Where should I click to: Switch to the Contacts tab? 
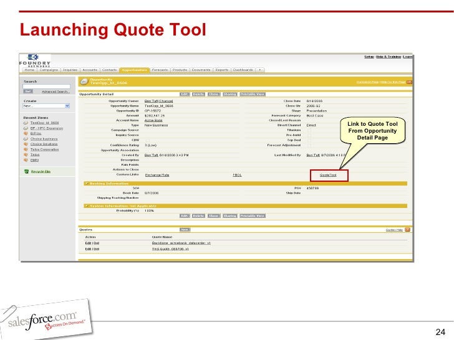(x=109, y=70)
